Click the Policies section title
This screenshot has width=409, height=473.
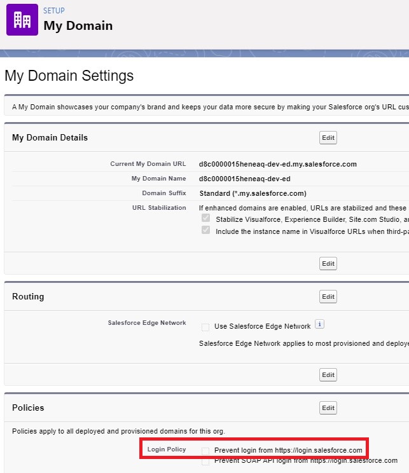tap(28, 408)
